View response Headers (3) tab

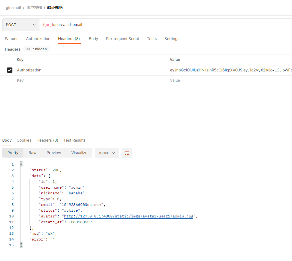(47, 140)
